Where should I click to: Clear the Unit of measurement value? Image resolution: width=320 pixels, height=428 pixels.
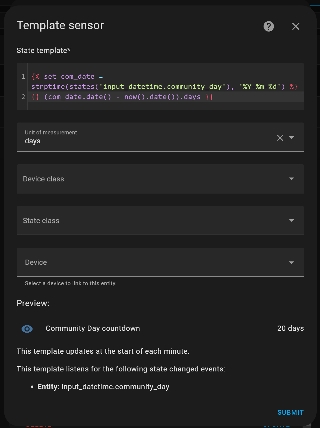point(280,138)
